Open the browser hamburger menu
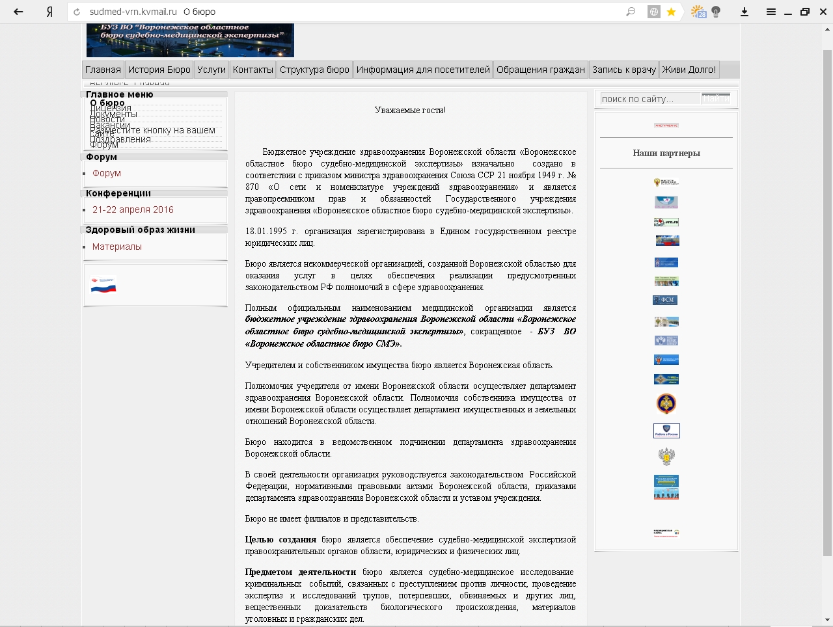The image size is (833, 627). click(771, 12)
